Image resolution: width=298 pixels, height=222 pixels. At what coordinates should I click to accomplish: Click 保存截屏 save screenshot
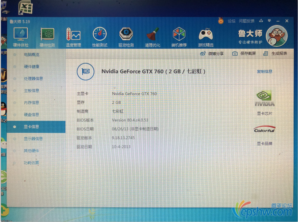[244, 54]
